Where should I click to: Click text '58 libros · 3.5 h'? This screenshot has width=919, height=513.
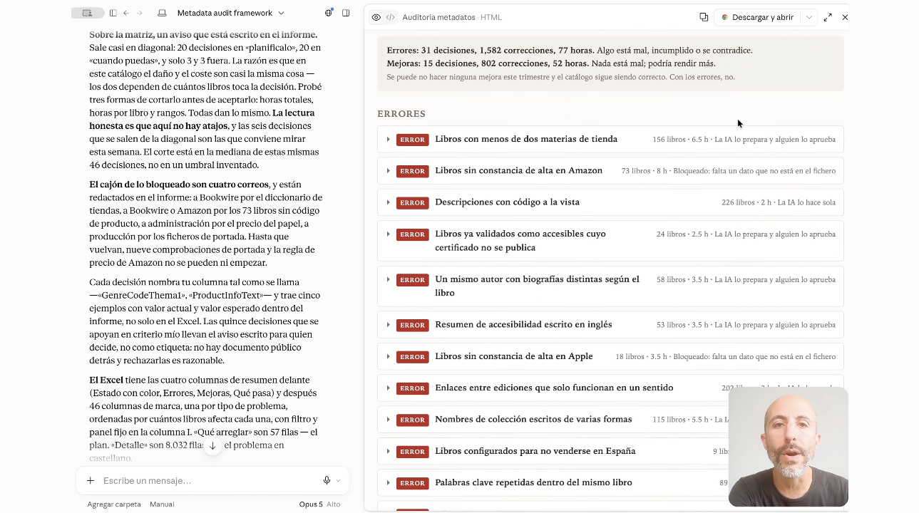pyautogui.click(x=682, y=280)
